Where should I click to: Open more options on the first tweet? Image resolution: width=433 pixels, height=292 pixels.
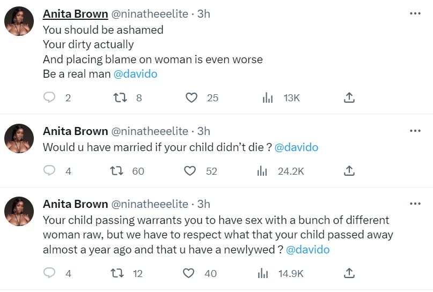(415, 13)
